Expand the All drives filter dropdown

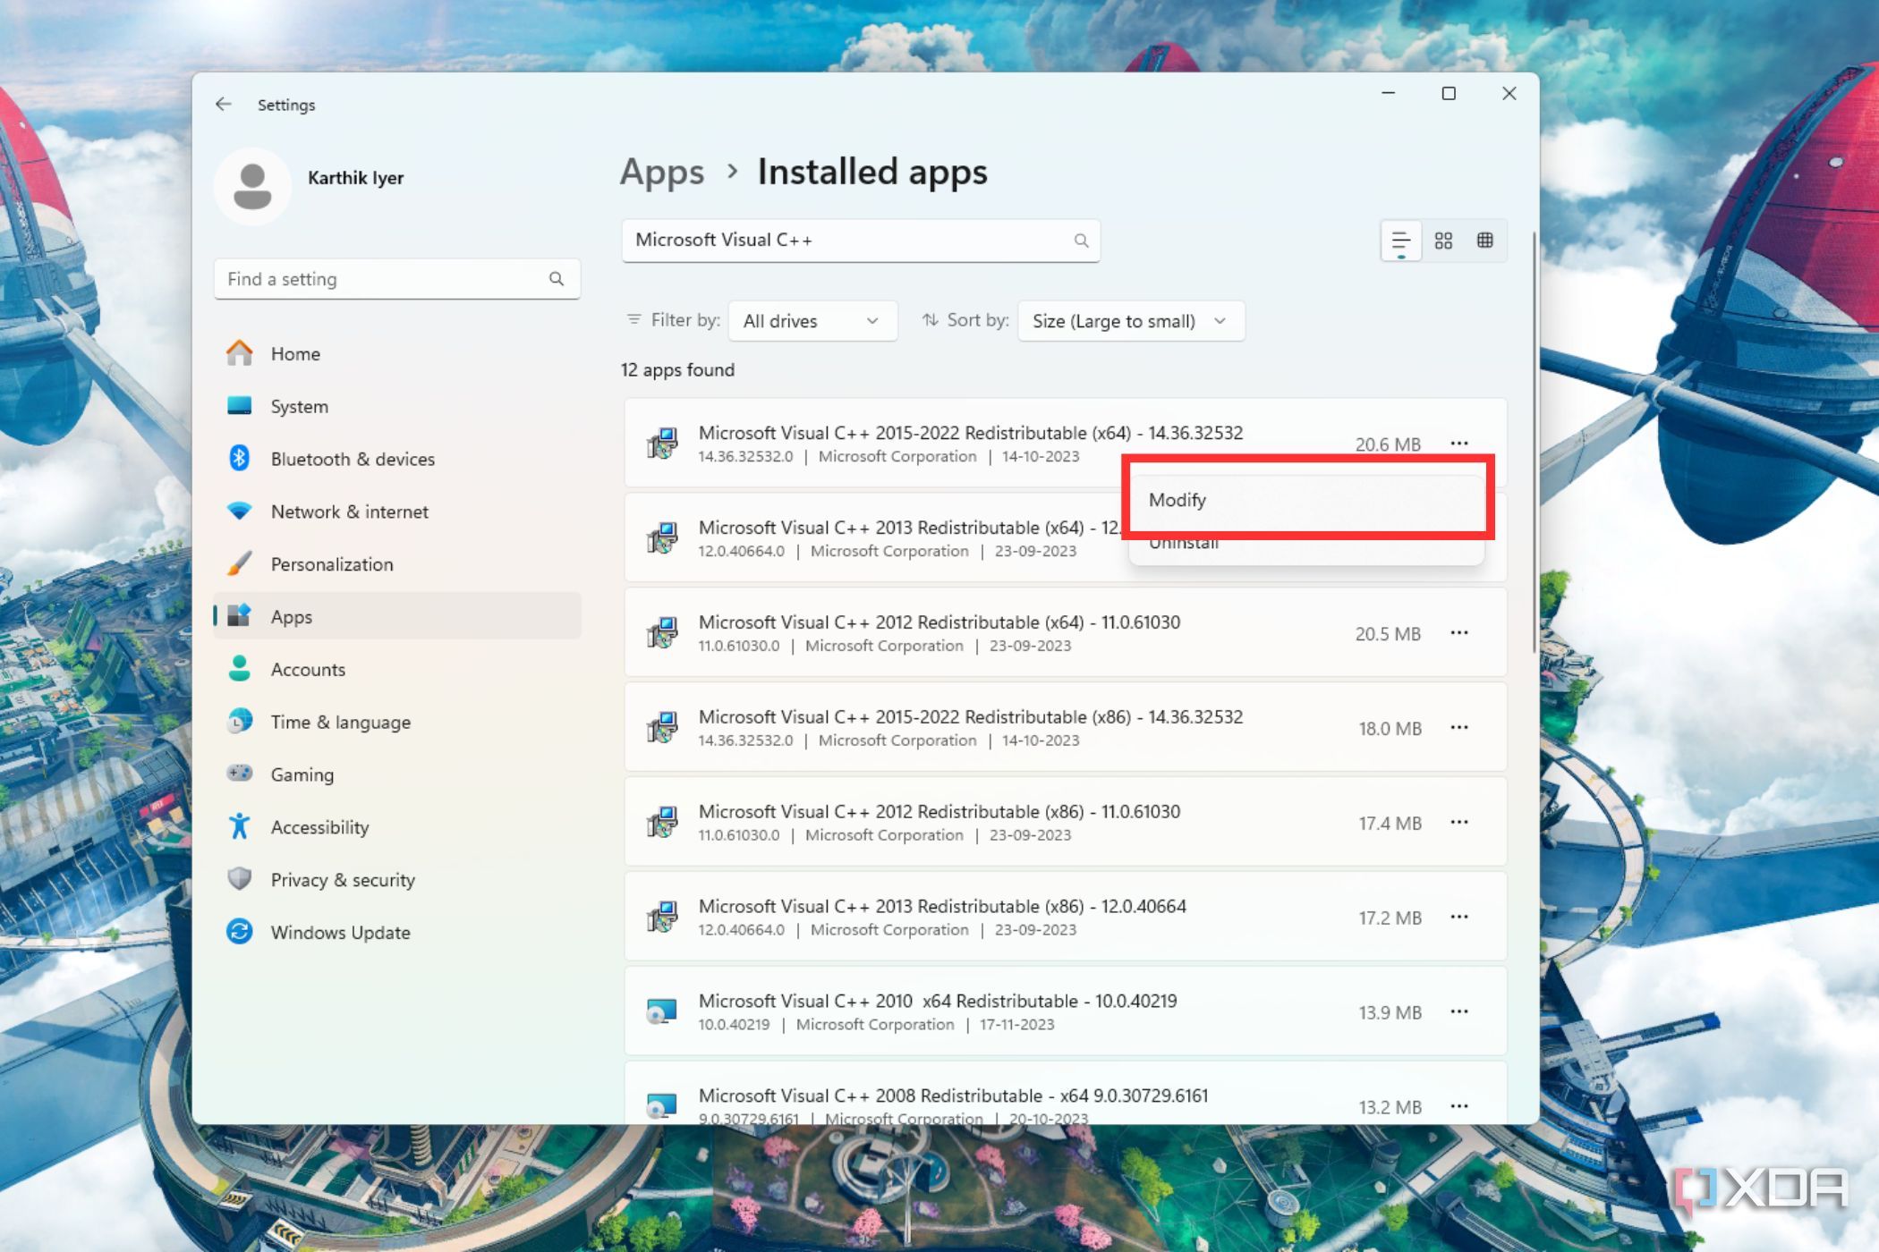(812, 321)
